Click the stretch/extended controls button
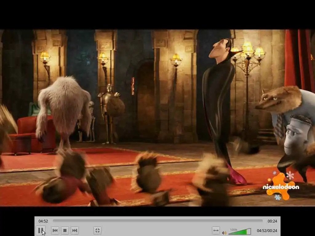This screenshot has height=236, width=315. click(x=216, y=230)
